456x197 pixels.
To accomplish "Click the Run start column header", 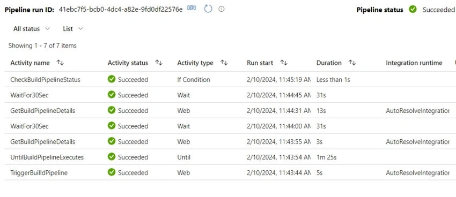I will coord(260,63).
